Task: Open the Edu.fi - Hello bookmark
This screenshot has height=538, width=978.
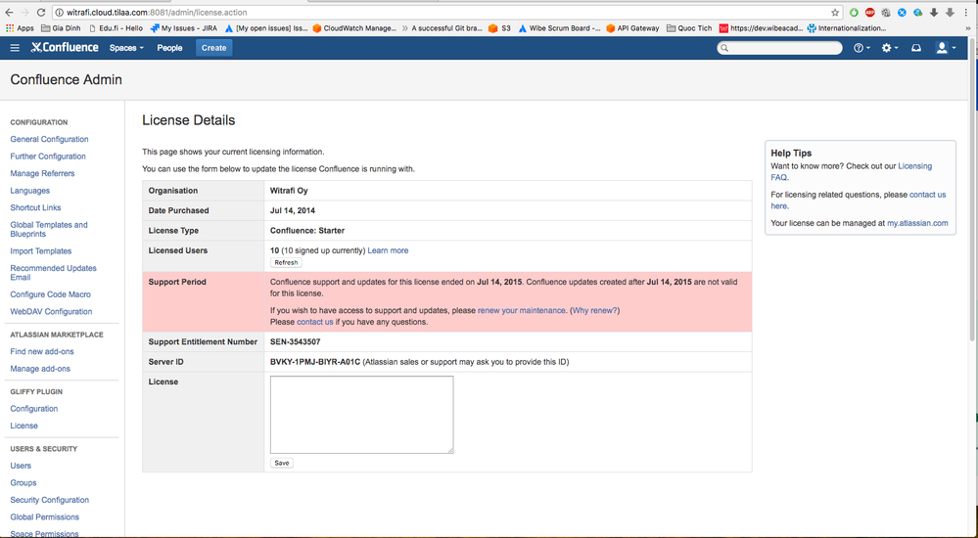Action: pos(116,28)
